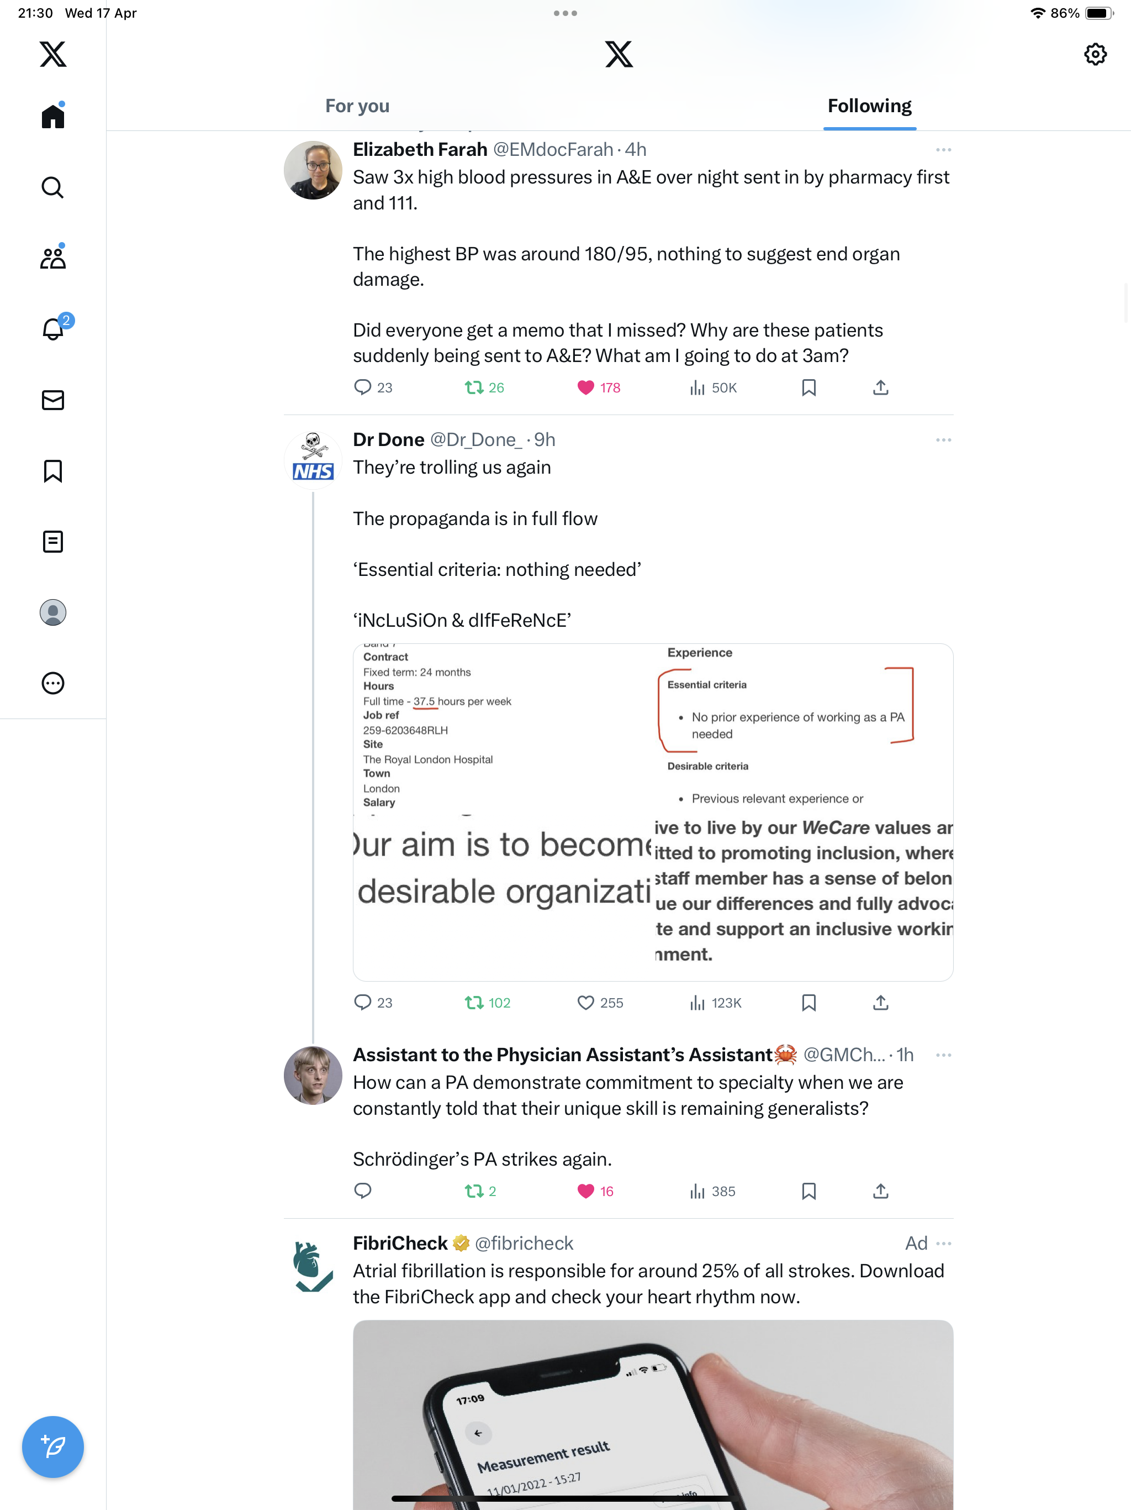
Task: Open Messages envelope icon
Action: coord(52,400)
